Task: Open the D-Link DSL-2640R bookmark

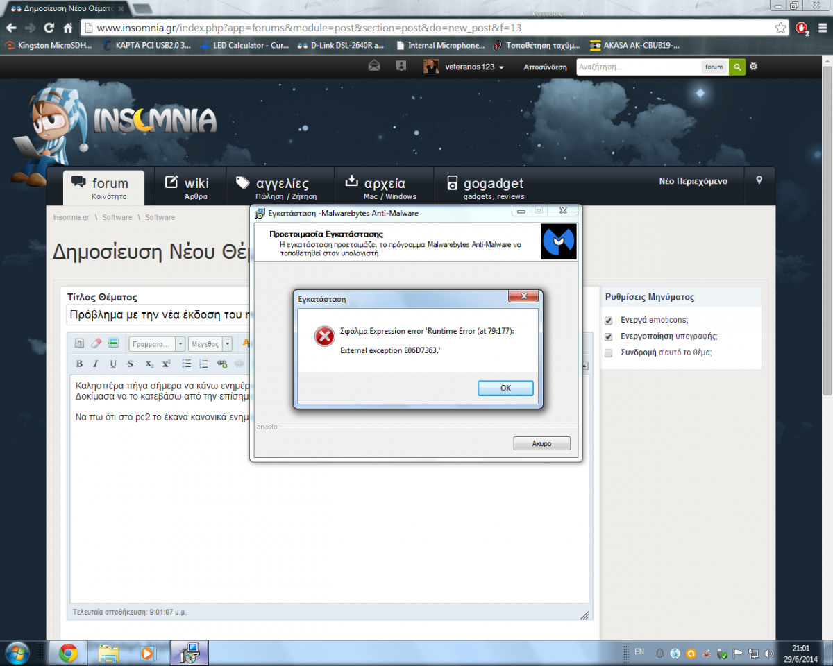Action: click(x=340, y=46)
